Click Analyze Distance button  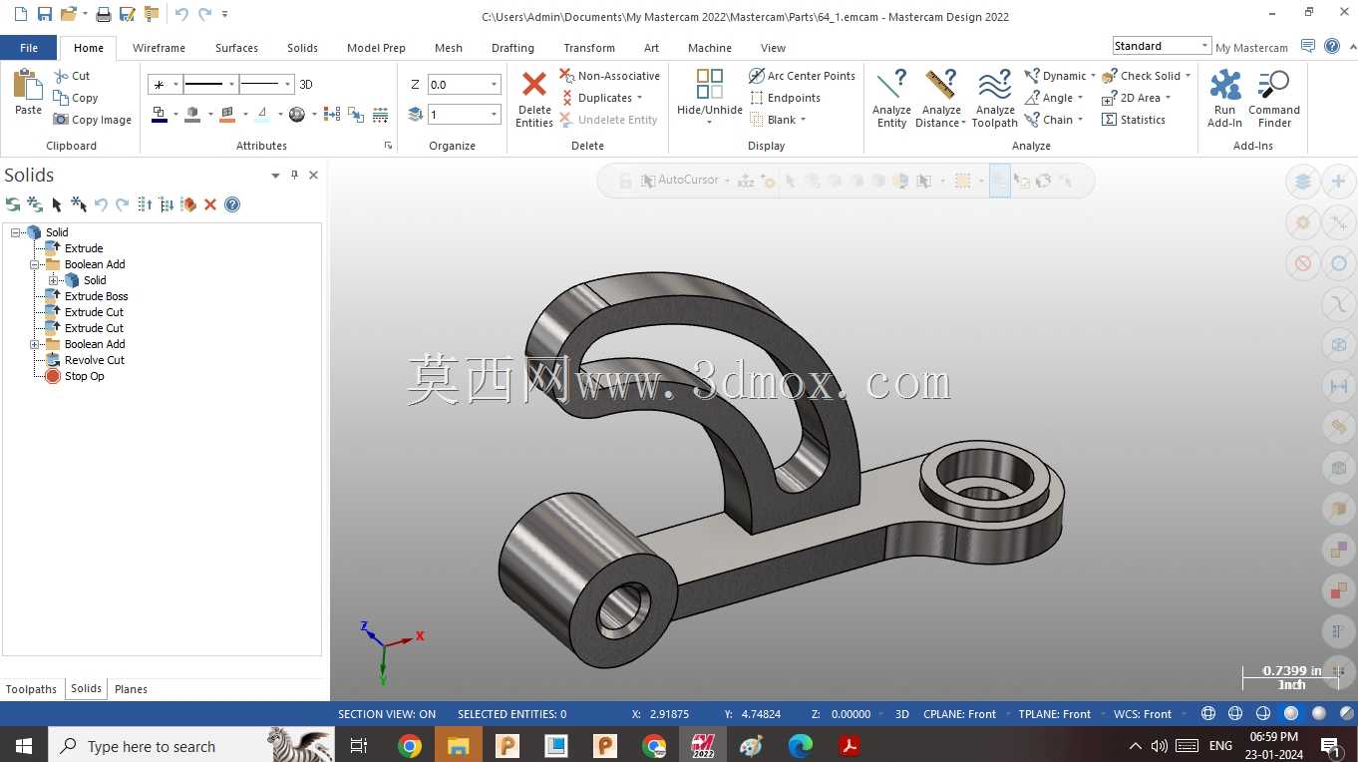941,99
